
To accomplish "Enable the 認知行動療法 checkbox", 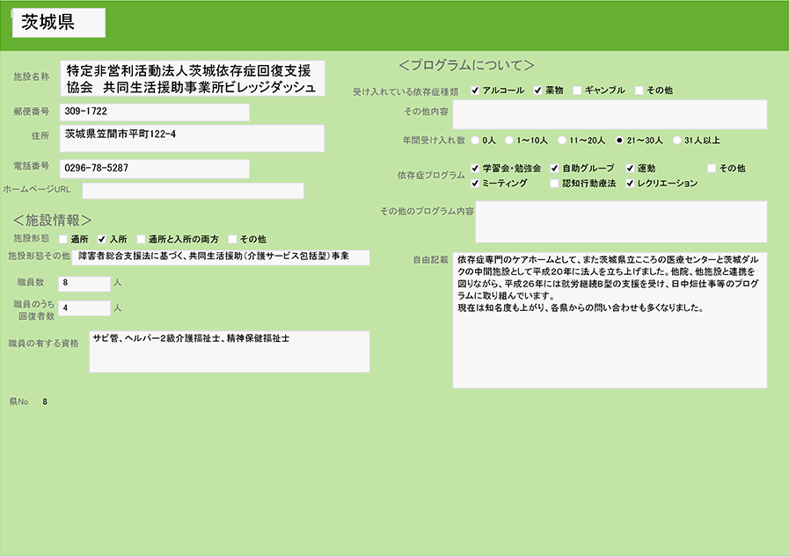I will [554, 184].
